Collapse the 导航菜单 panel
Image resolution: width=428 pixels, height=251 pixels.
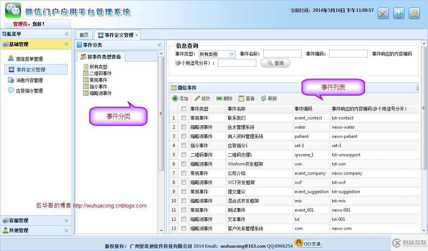[x=66, y=34]
